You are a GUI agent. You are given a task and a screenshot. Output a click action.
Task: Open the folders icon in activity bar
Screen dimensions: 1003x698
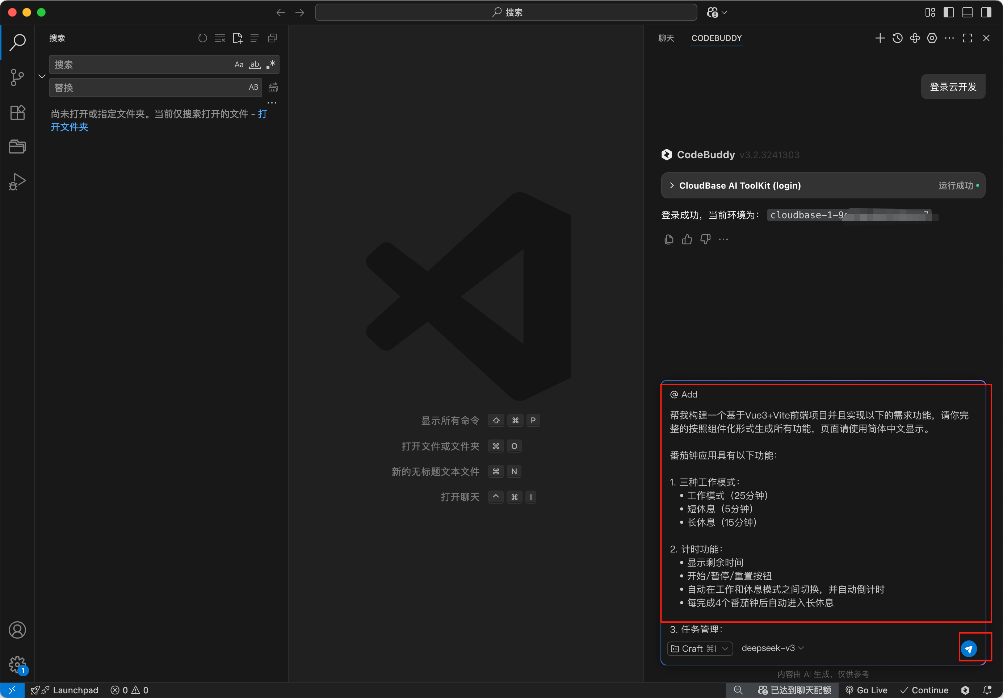click(x=17, y=146)
